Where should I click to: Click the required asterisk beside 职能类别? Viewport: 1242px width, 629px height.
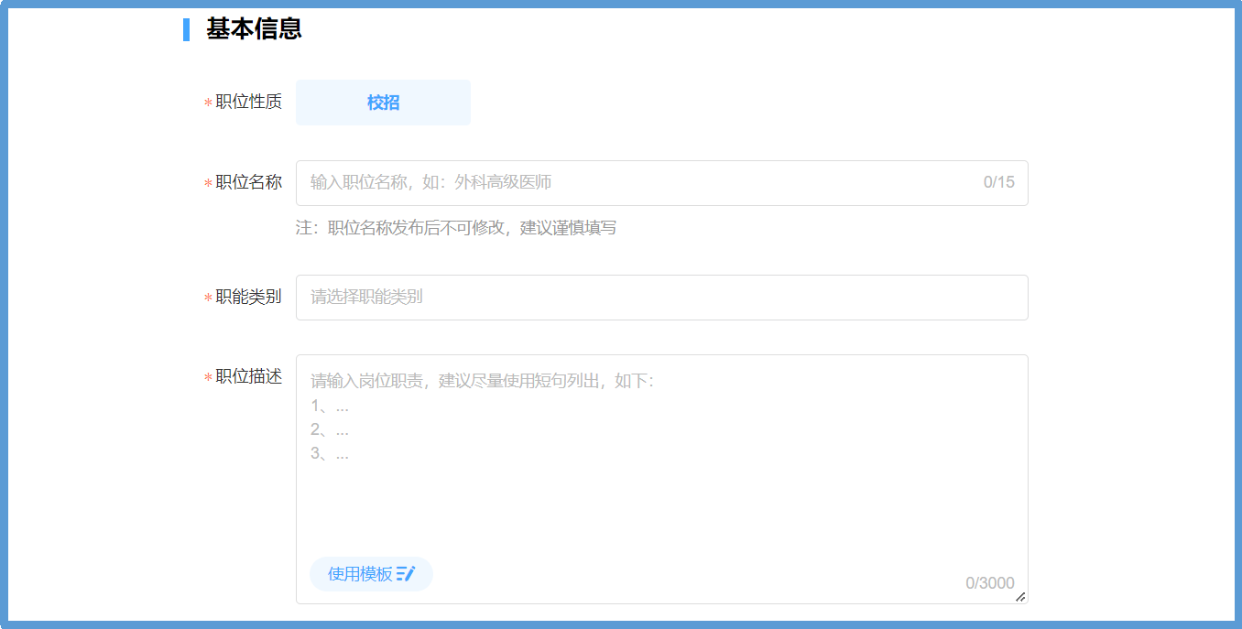[208, 298]
